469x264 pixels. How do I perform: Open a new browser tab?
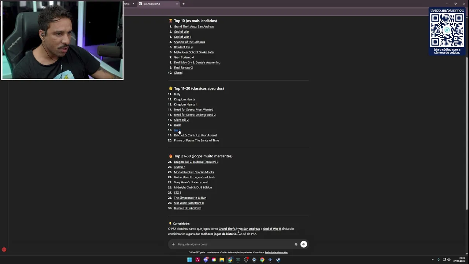point(184,4)
